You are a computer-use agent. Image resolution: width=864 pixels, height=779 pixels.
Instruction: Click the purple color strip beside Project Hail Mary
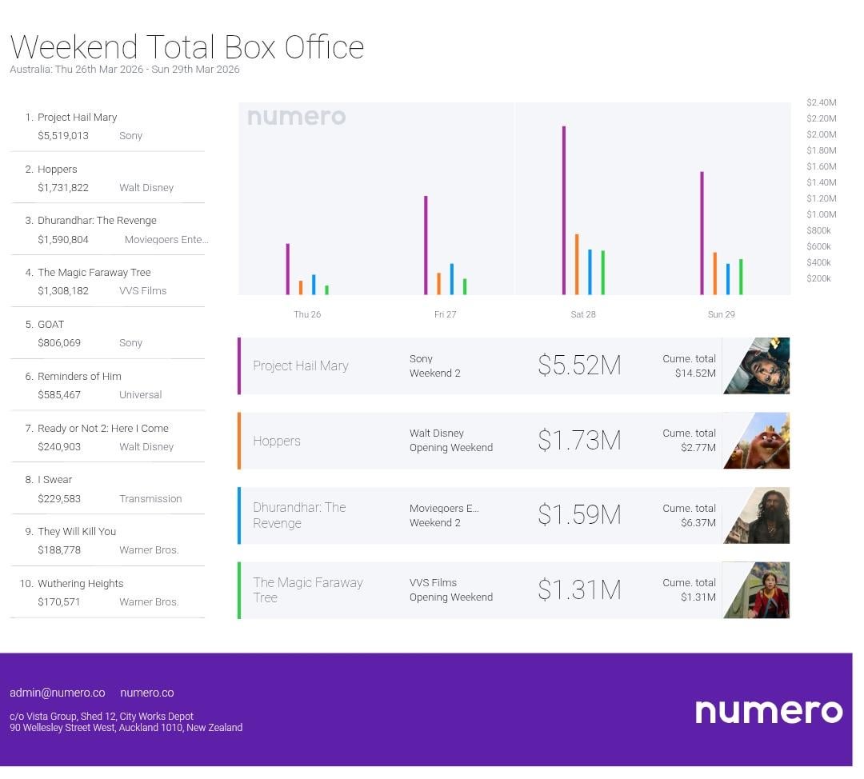pos(239,366)
